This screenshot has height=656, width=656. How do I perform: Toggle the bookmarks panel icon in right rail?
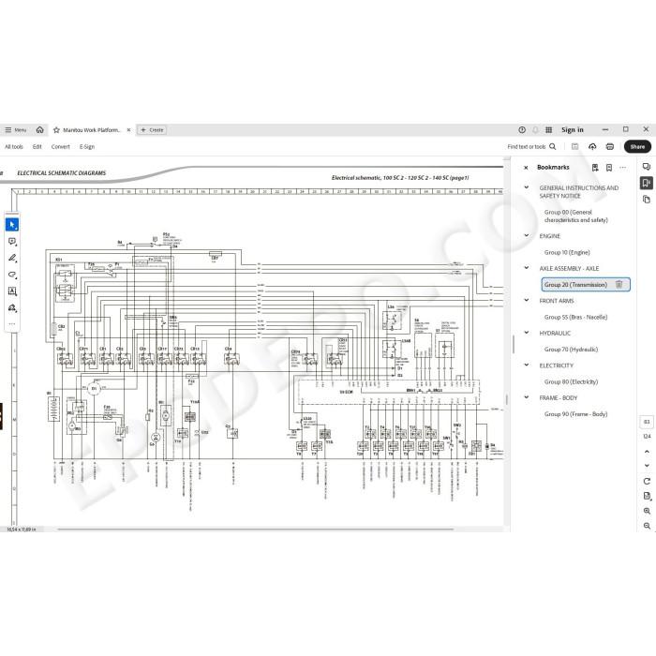pyautogui.click(x=647, y=183)
